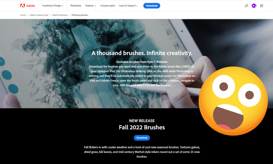Download the Fall 2022 Brushes
Image resolution: width=273 pixels, height=164 pixels.
point(142,138)
